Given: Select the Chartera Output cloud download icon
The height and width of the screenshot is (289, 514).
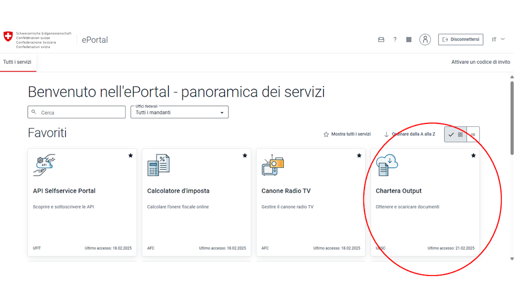Looking at the screenshot, I should tap(387, 165).
